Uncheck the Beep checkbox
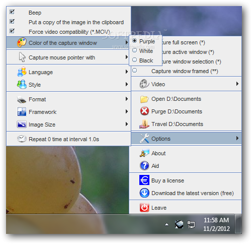 coord(12,12)
